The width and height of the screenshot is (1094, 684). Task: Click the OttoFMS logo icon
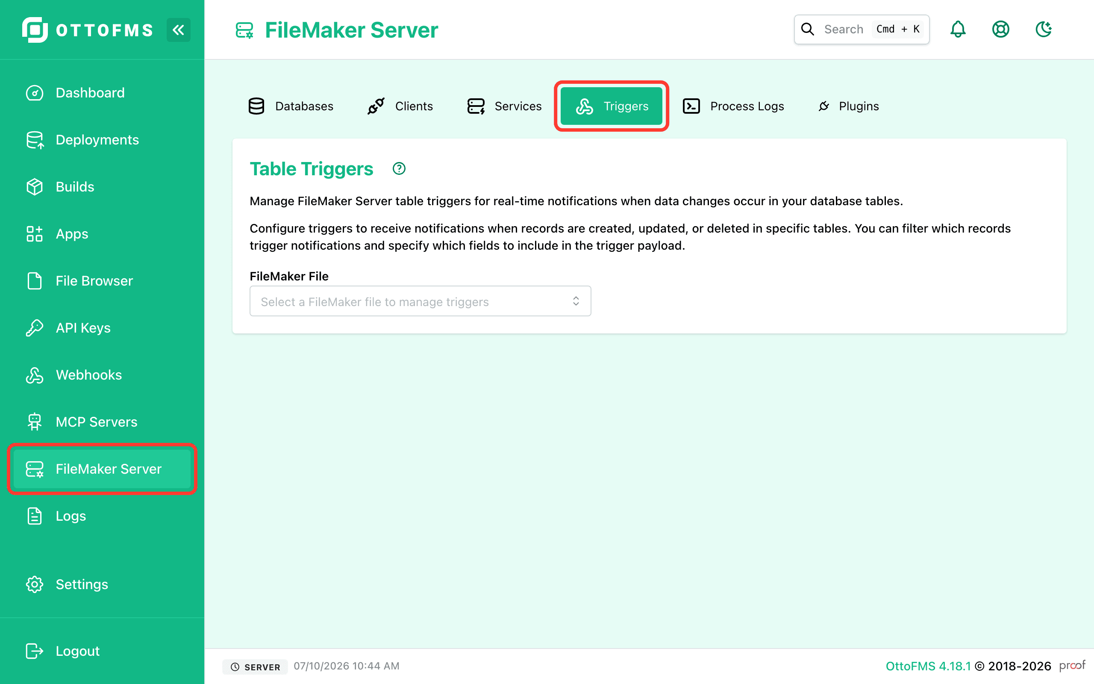[35, 30]
